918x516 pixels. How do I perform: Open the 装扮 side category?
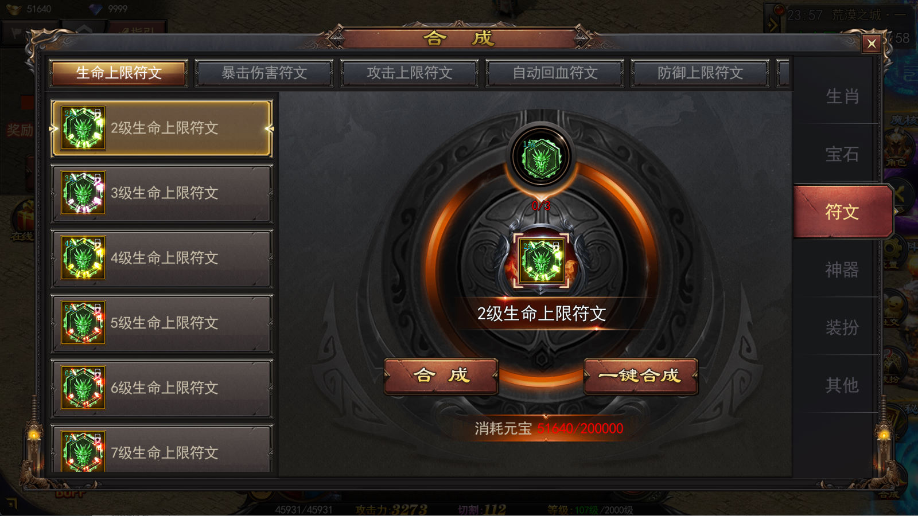[x=842, y=327]
